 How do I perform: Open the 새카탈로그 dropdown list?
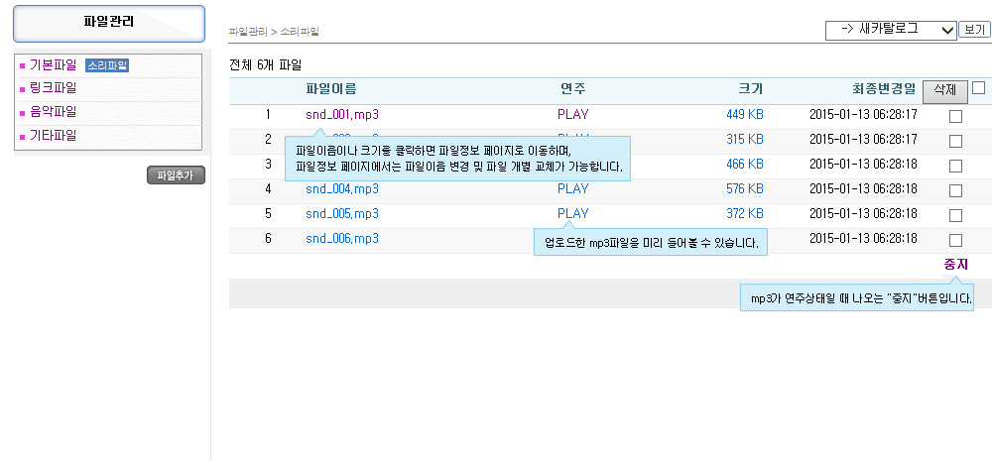tap(890, 30)
